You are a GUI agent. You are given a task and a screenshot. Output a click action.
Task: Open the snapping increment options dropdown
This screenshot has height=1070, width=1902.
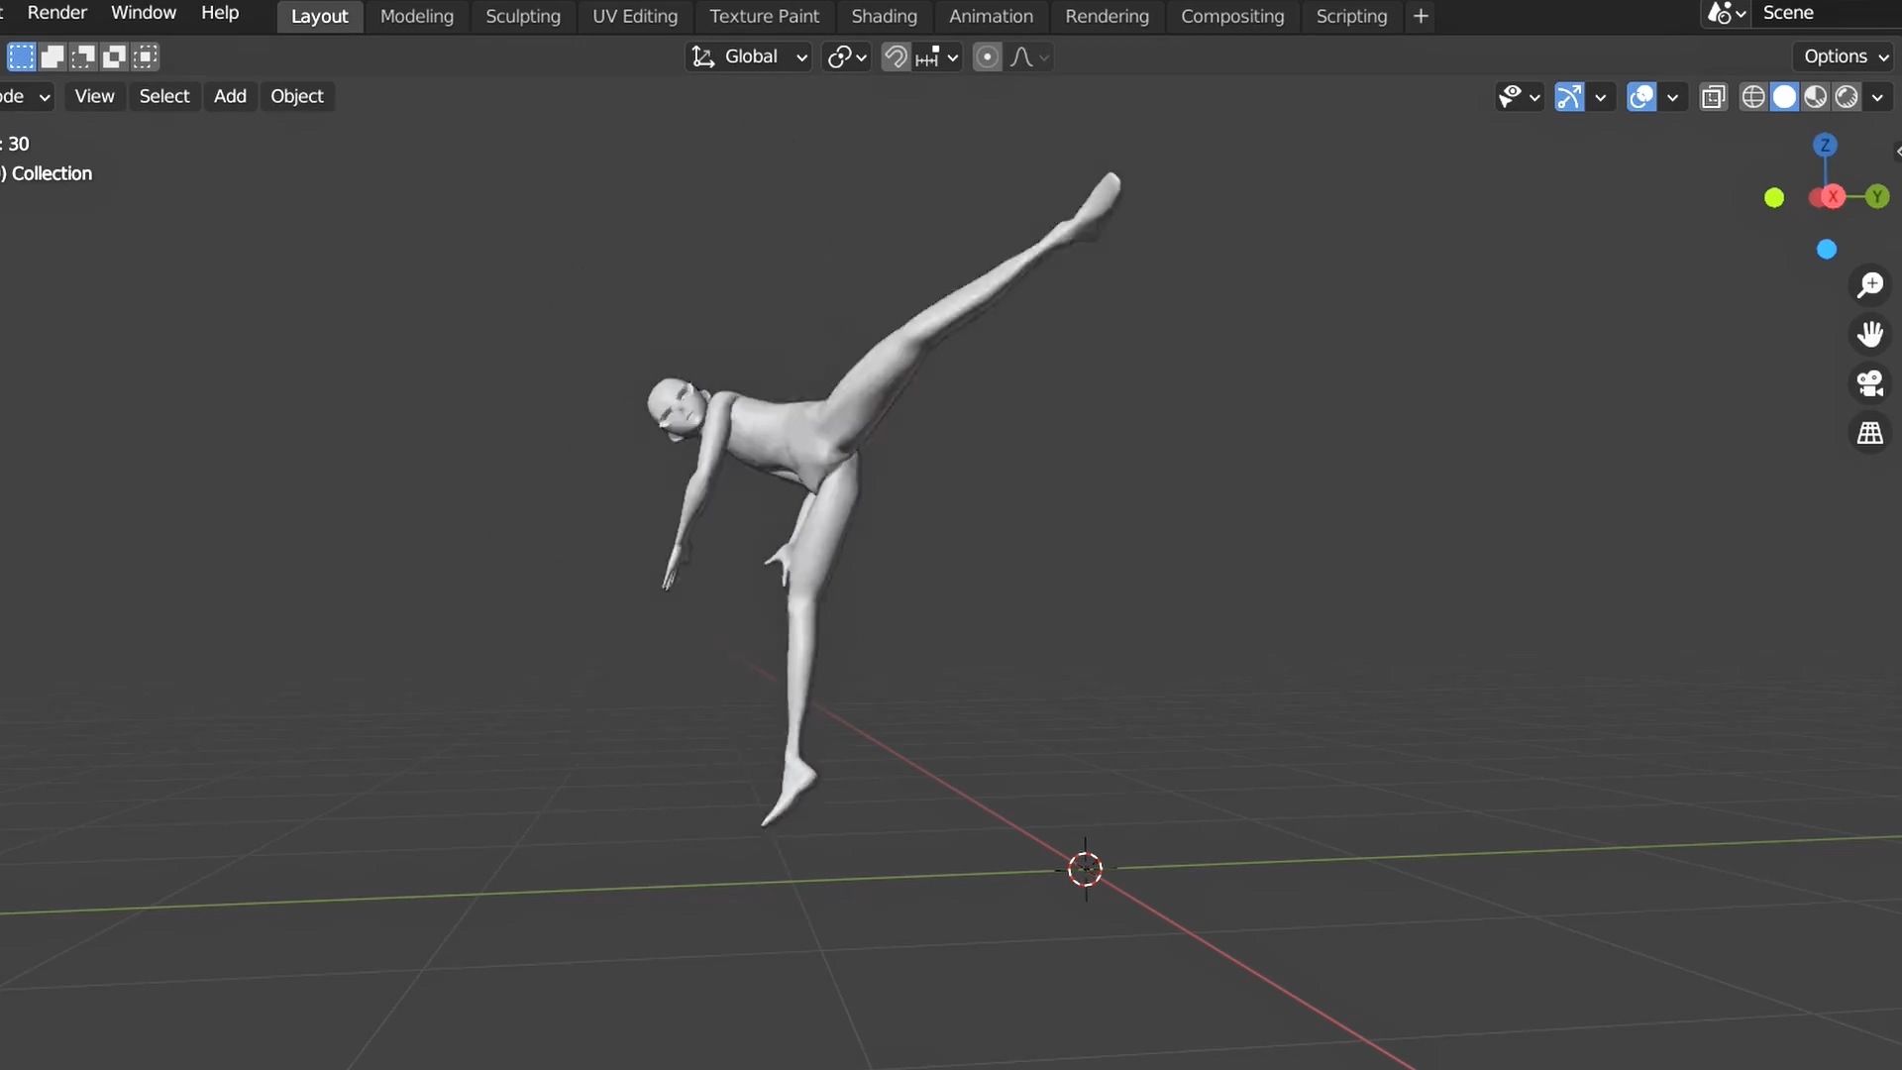937,56
